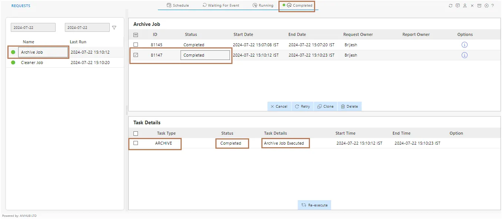Open info icon for request 81147
The width and height of the screenshot is (502, 219).
[464, 55]
